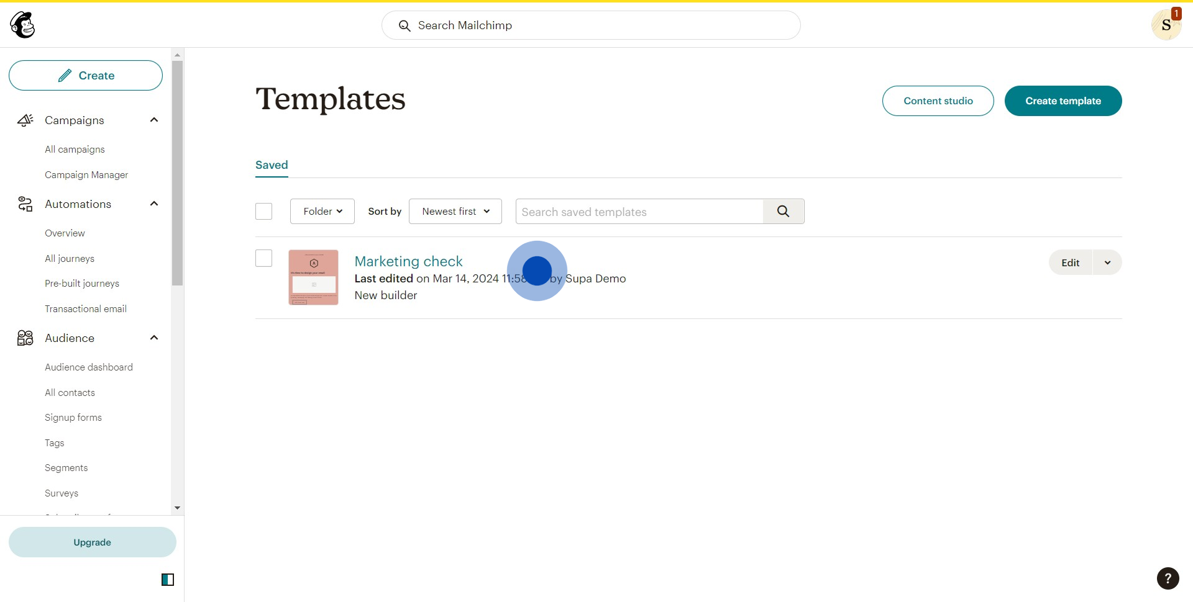Open the account avatar with notification
Viewport: 1193px width, 602px height.
coord(1166,25)
